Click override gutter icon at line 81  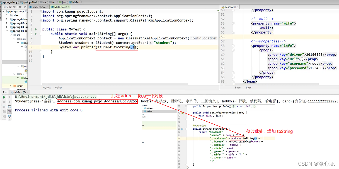[x=182, y=129]
